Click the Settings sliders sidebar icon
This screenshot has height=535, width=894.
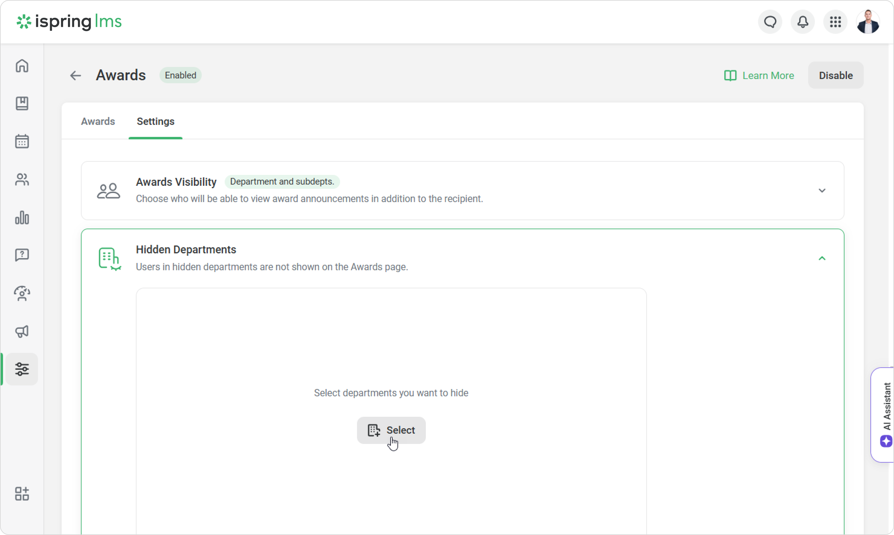click(x=22, y=369)
